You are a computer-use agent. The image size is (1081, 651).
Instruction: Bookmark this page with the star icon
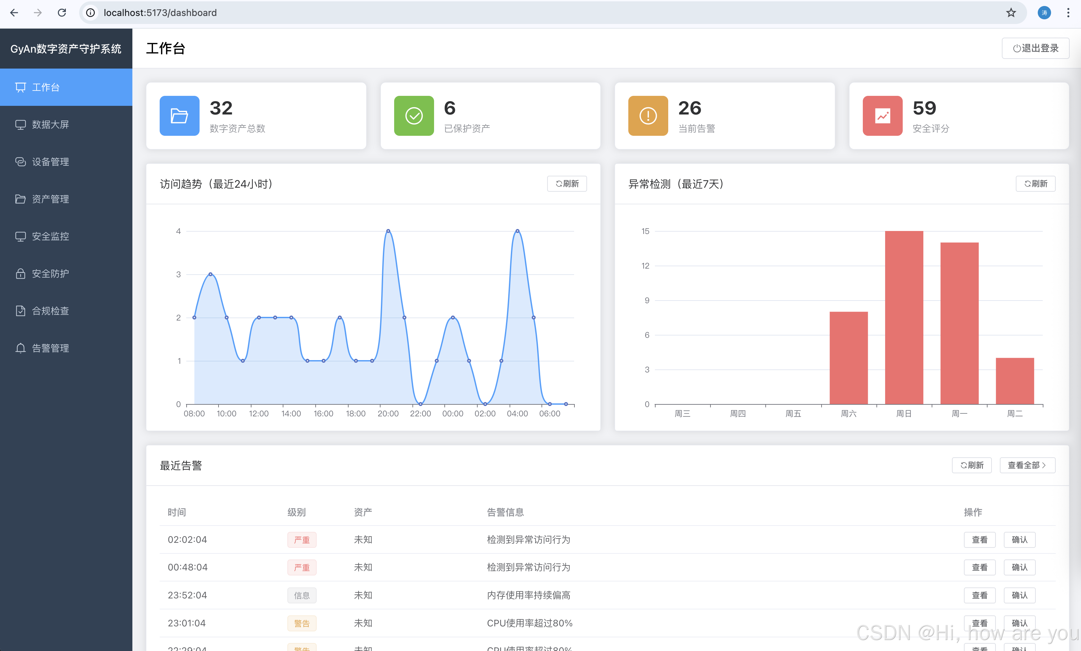[1011, 13]
